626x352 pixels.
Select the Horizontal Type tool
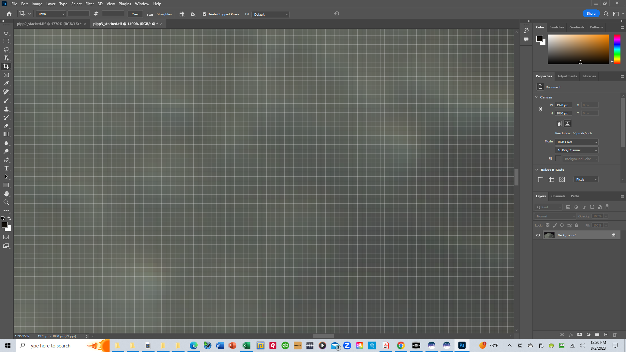pyautogui.click(x=6, y=168)
